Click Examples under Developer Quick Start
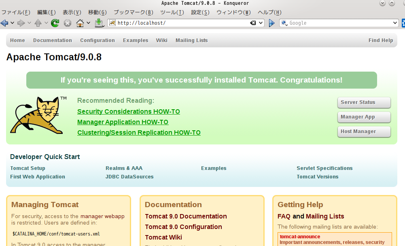The height and width of the screenshot is (246, 405). [214, 168]
